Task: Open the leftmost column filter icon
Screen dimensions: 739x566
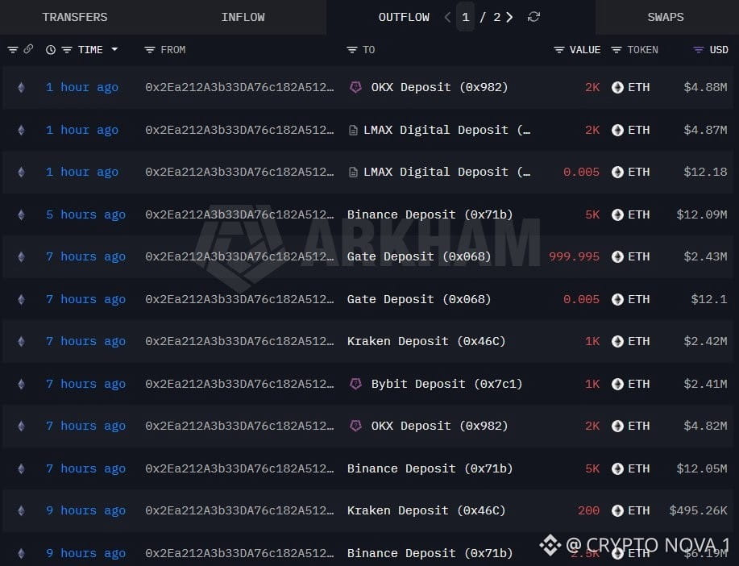Action: pos(13,49)
